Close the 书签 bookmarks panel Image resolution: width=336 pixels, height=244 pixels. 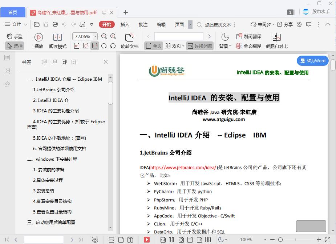point(106,62)
